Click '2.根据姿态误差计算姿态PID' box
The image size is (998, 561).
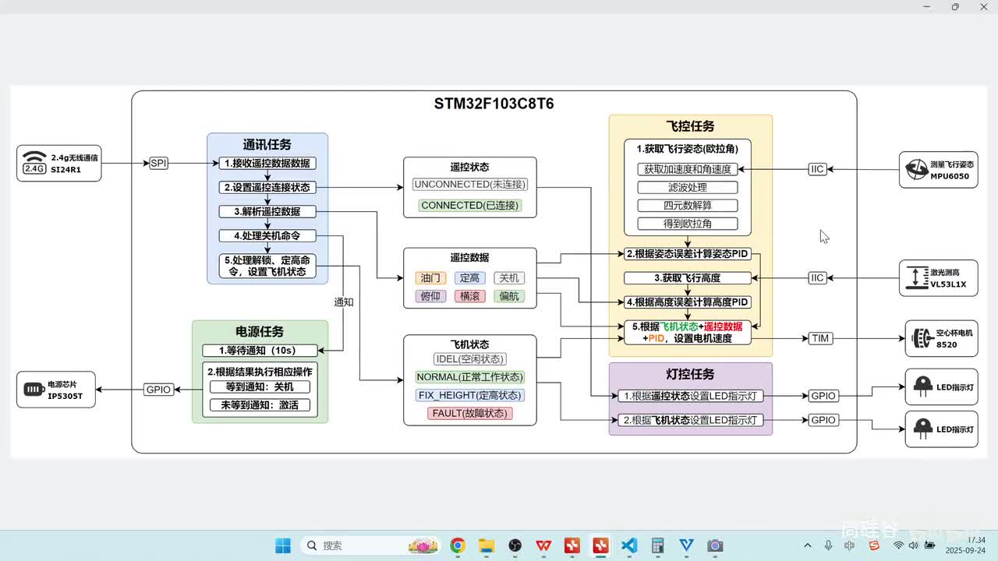point(688,254)
